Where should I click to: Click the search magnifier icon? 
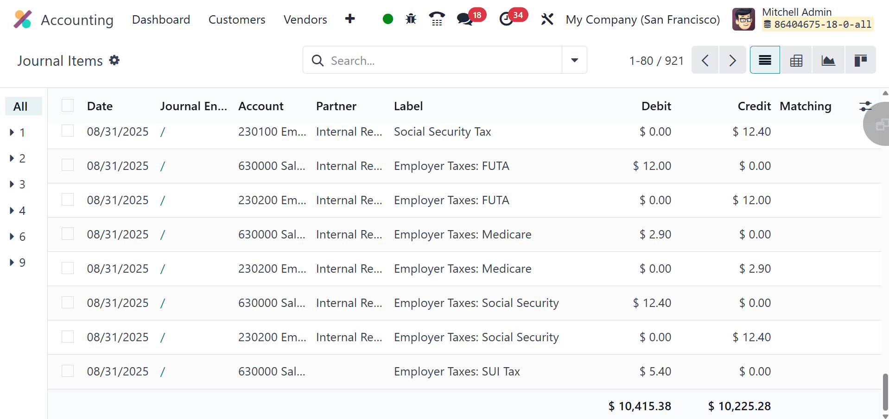point(317,60)
